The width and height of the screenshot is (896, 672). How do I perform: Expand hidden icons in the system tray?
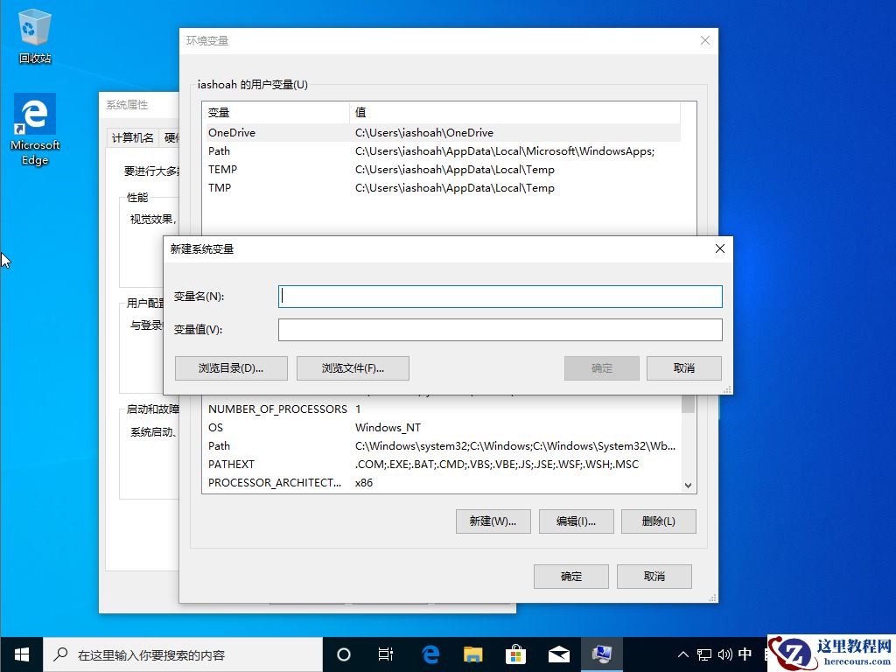coord(682,654)
